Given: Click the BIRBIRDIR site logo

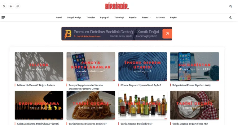Looking at the screenshot, I should point(117,6).
